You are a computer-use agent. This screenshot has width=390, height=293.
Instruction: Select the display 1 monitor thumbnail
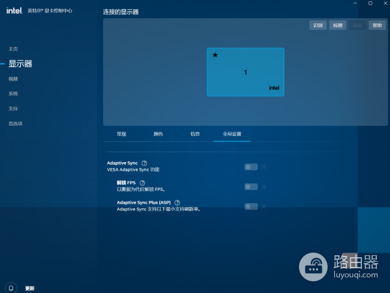(x=246, y=72)
